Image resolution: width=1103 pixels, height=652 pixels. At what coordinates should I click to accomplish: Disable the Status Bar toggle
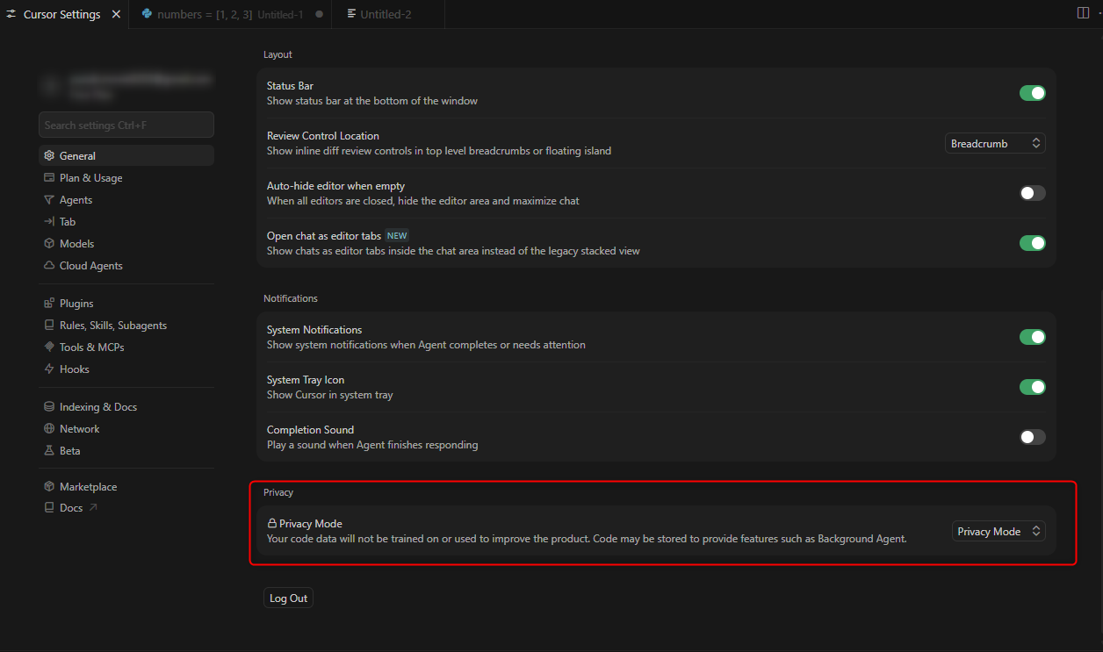point(1032,93)
